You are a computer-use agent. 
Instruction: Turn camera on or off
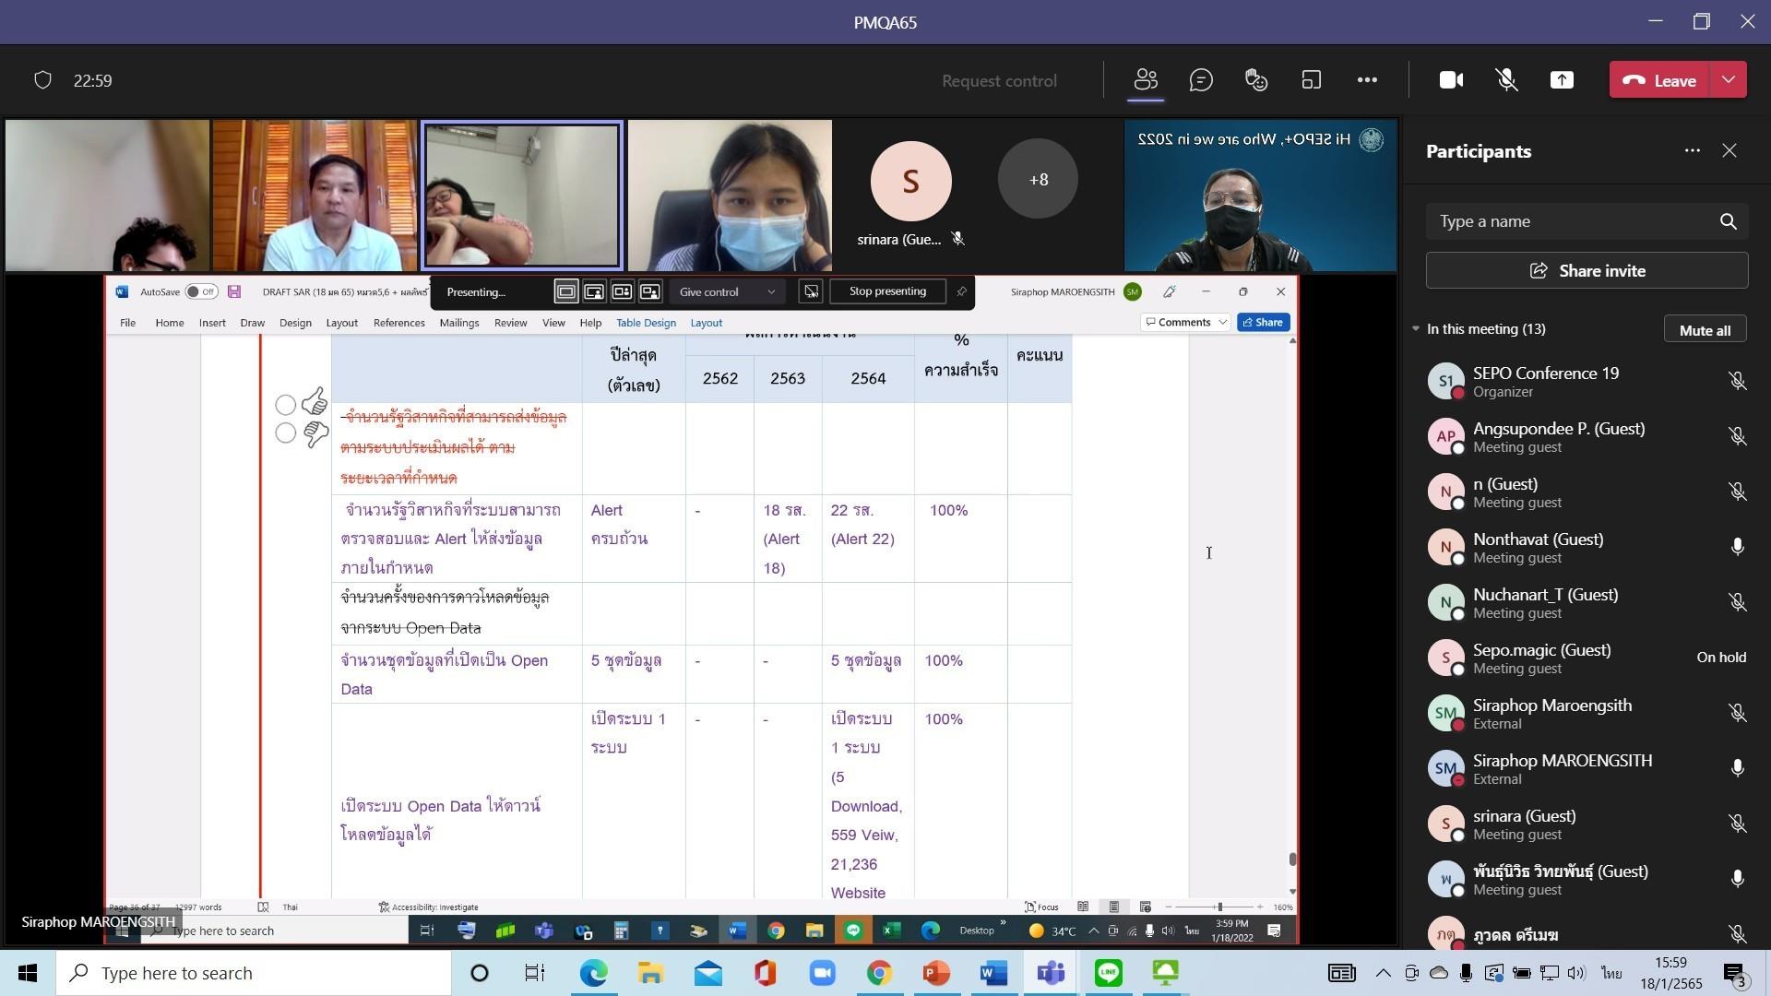click(x=1451, y=80)
